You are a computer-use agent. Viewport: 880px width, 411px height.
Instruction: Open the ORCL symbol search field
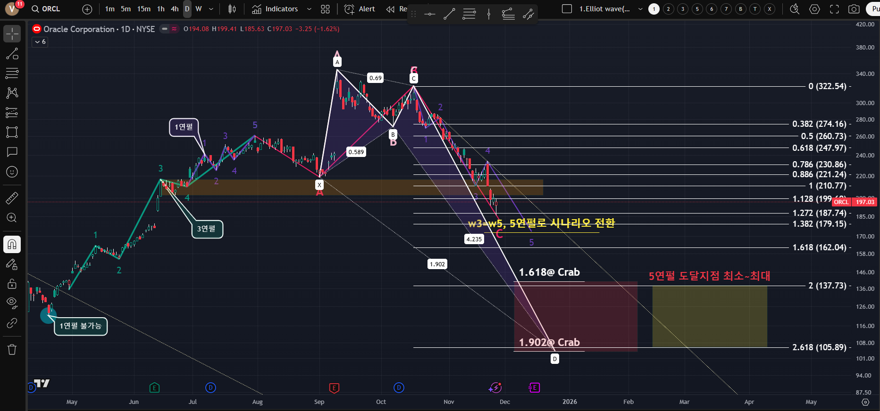pyautogui.click(x=46, y=9)
